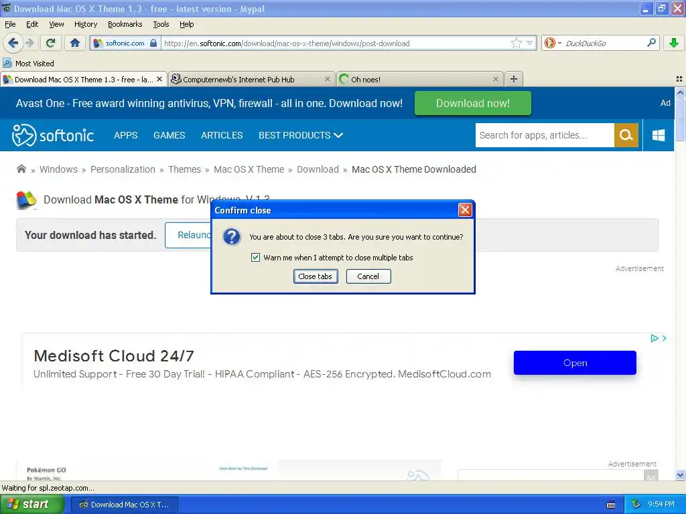Viewport: 686px width, 514px height.
Task: Open the Windows breadcrumb link
Action: (59, 169)
